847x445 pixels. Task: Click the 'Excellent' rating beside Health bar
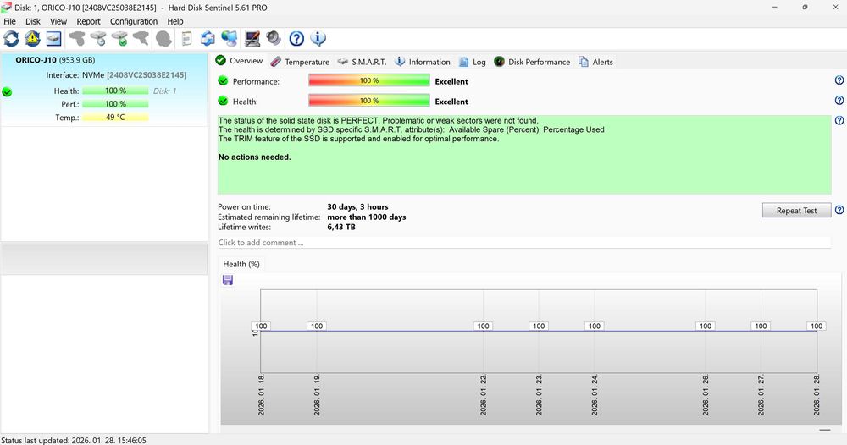451,102
